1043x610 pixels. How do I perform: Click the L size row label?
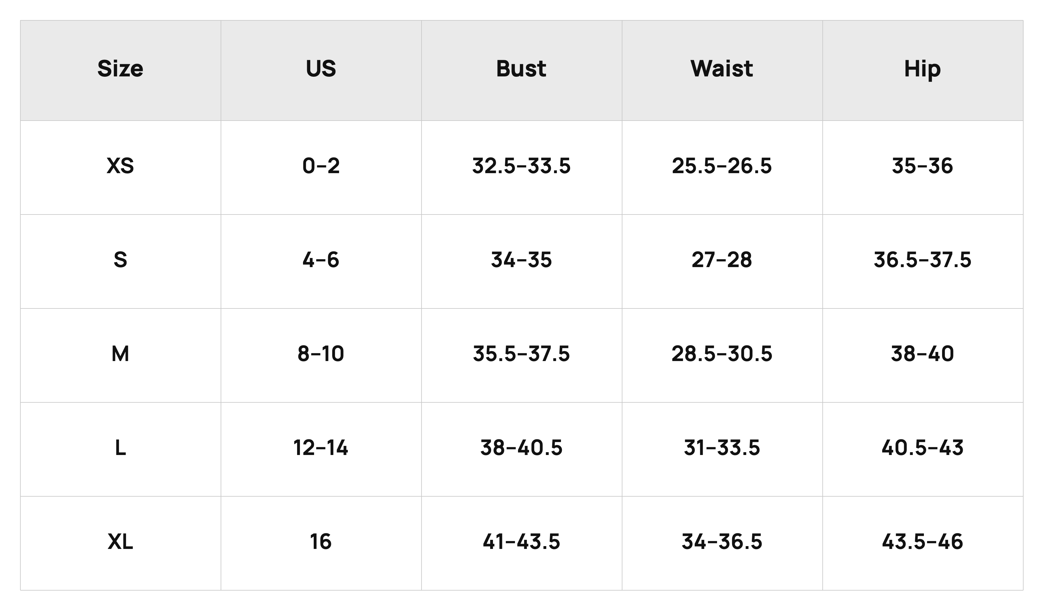coord(120,448)
